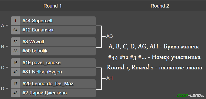206x99 pixels.
Task: Expand match B dropdown arrow
Action: (6, 47)
